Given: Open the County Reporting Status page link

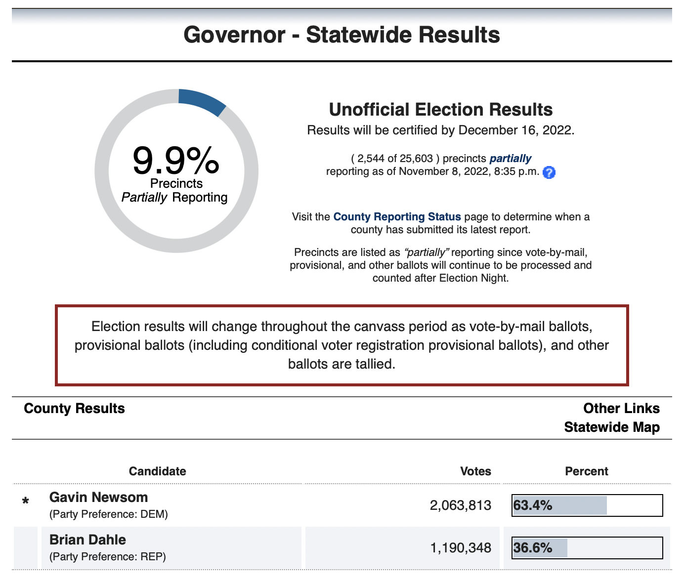Looking at the screenshot, I should point(397,216).
